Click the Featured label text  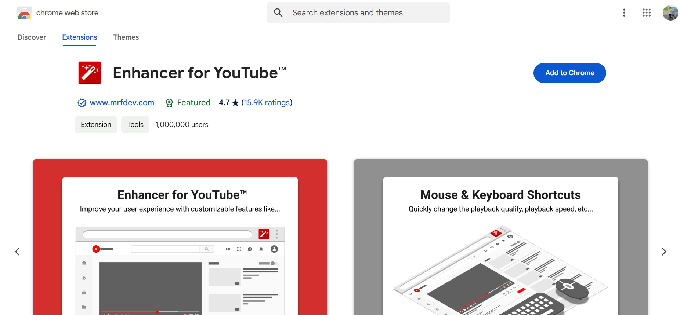pyautogui.click(x=194, y=103)
